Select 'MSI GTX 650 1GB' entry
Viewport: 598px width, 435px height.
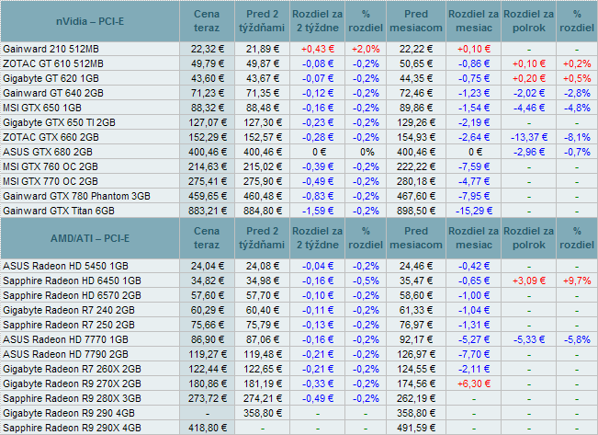pyautogui.click(x=42, y=108)
